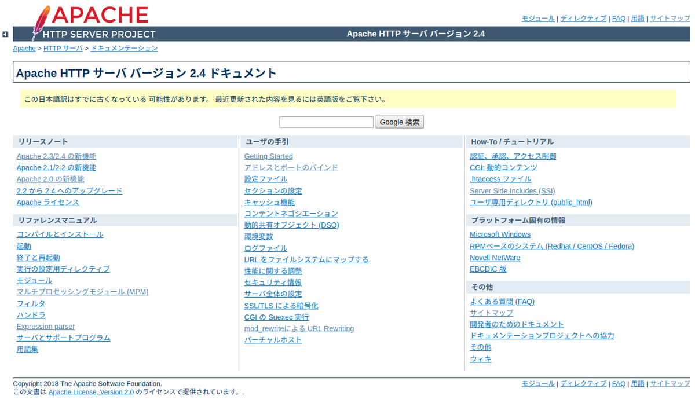Read the Apache ライセンス page
The width and height of the screenshot is (695, 418).
click(x=47, y=202)
